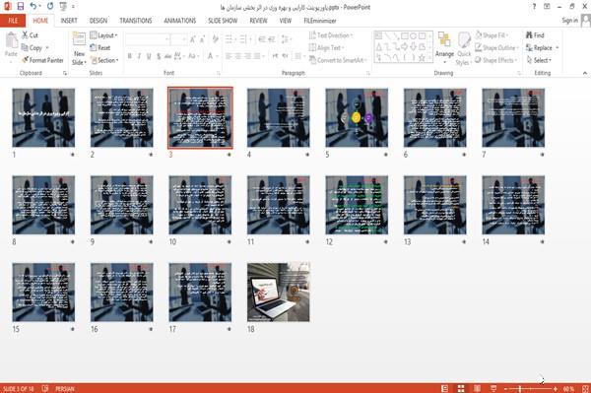The height and width of the screenshot is (393, 591).
Task: Open the Shape Fill dropdown
Action: pos(492,35)
